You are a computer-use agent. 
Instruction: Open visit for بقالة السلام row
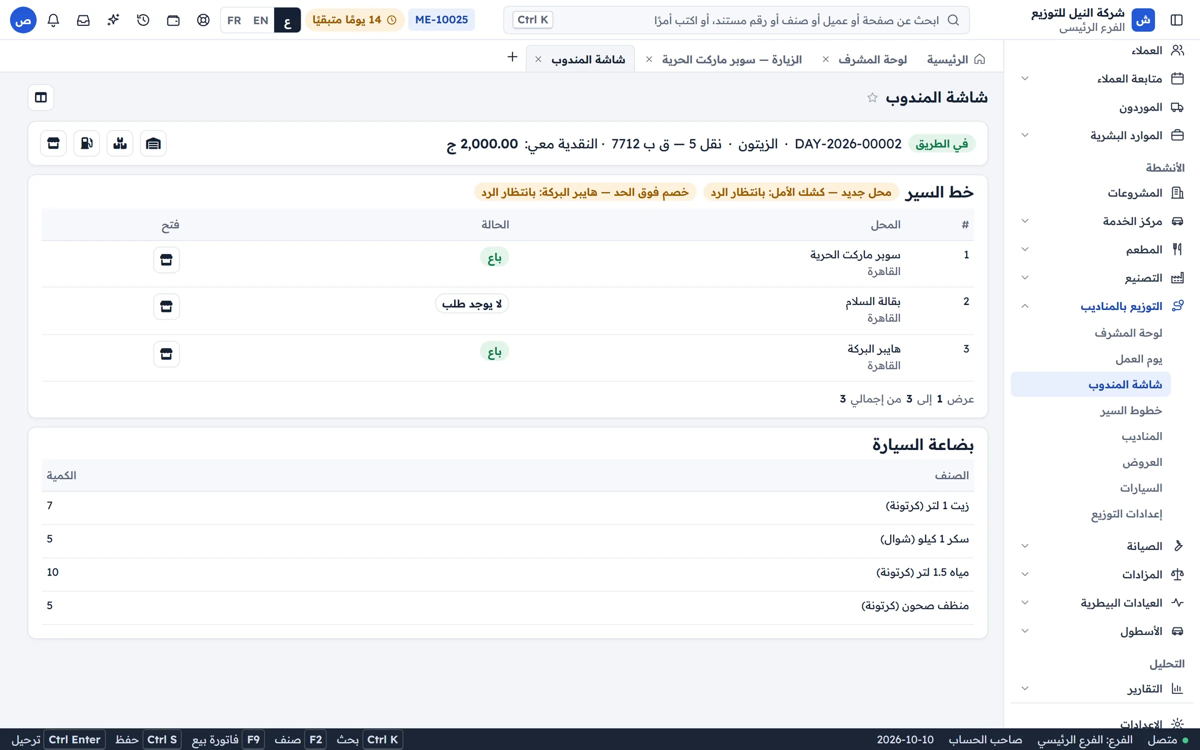point(166,306)
